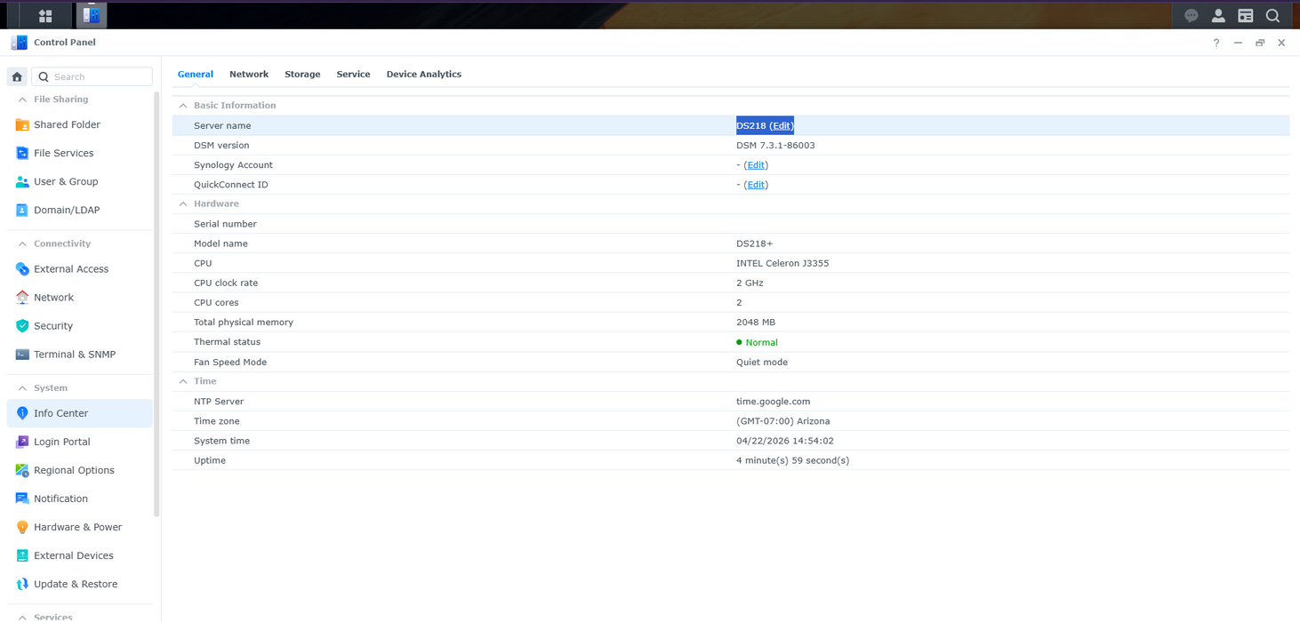This screenshot has width=1300, height=622.
Task: Open Update & Restore settings
Action: [76, 584]
